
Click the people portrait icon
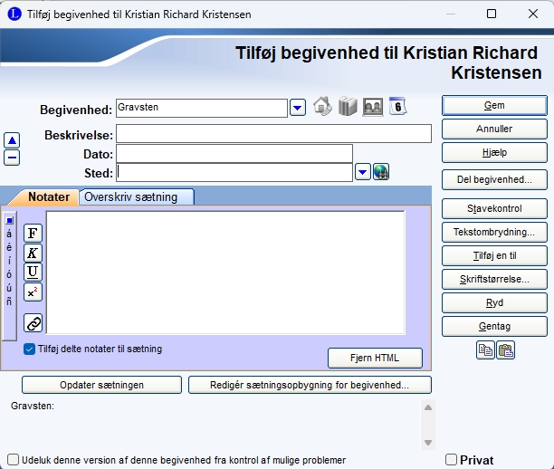click(x=373, y=107)
